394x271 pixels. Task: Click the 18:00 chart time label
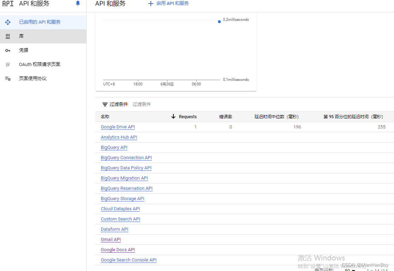click(x=138, y=84)
